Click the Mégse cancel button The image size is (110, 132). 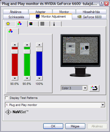pos(75,126)
